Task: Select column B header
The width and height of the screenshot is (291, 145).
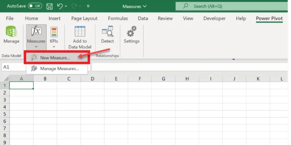Action: tap(45, 79)
